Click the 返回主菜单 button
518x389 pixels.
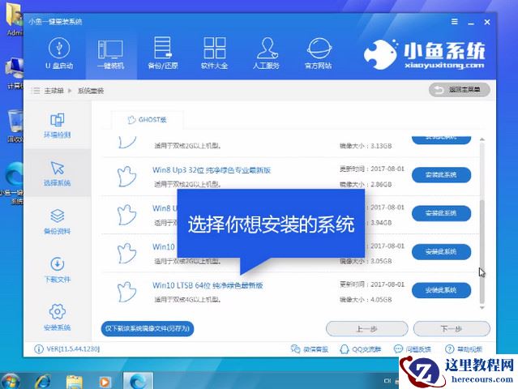point(460,89)
